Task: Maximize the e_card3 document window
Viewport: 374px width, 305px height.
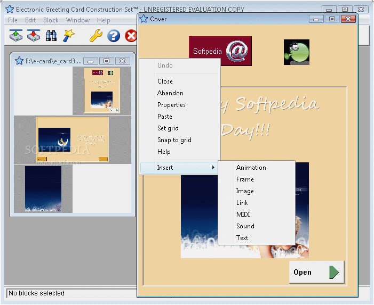Action: point(106,61)
